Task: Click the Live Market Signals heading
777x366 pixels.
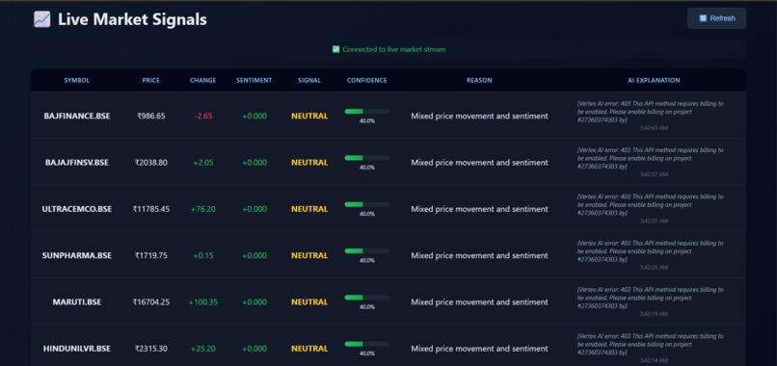Action: (x=132, y=20)
